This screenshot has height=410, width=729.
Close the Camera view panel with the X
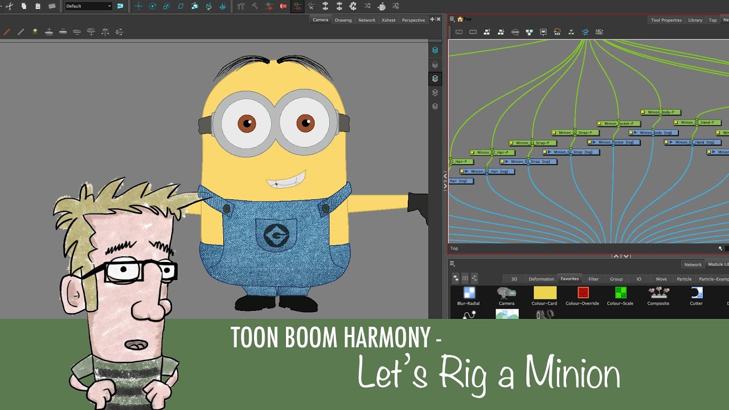pyautogui.click(x=439, y=19)
